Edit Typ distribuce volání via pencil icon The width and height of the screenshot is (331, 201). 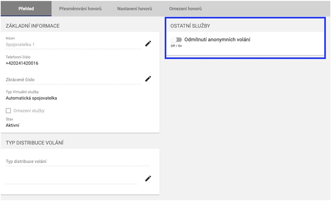tap(148, 178)
